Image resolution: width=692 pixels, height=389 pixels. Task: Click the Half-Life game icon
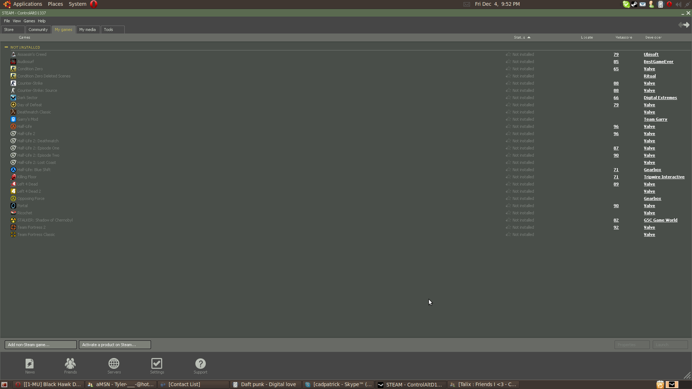click(13, 126)
